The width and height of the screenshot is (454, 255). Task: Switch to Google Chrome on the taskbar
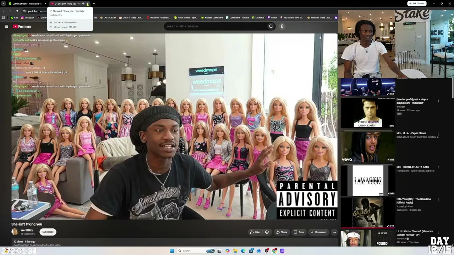click(275, 251)
